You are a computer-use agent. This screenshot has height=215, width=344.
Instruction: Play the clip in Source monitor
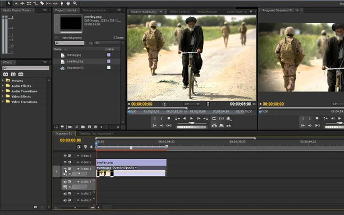pyautogui.click(x=191, y=119)
